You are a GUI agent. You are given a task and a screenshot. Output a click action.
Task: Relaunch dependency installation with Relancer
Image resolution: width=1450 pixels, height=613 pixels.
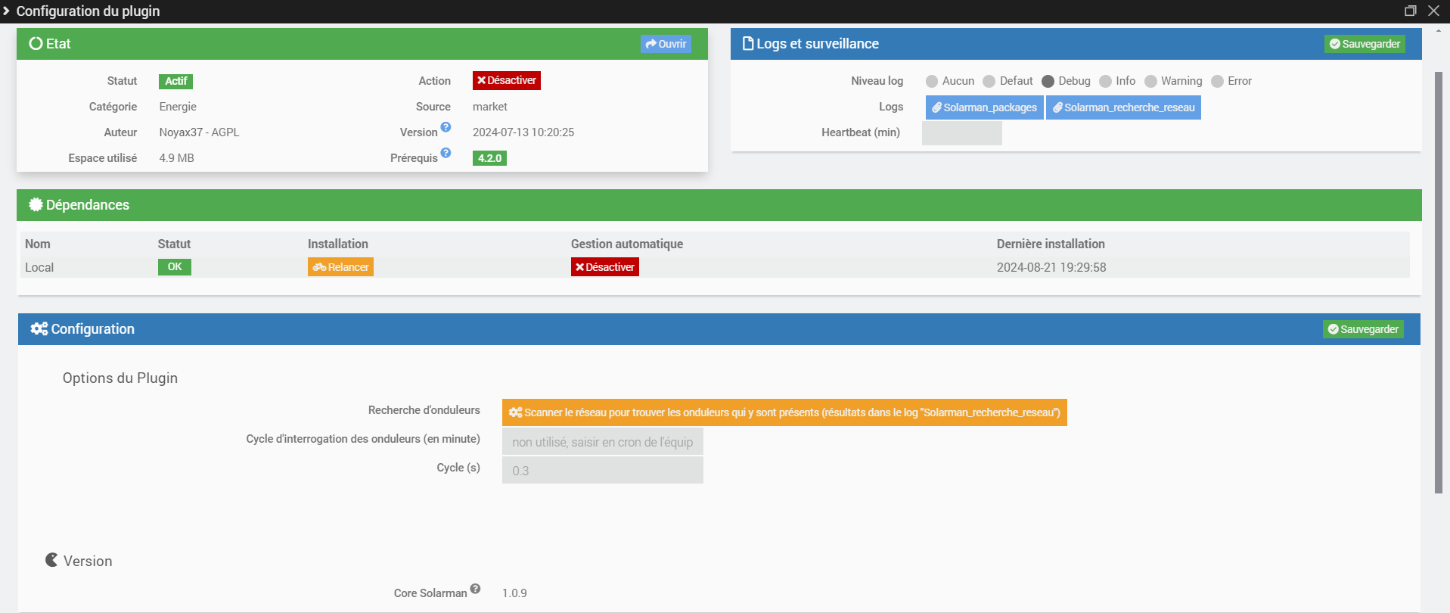coord(340,267)
